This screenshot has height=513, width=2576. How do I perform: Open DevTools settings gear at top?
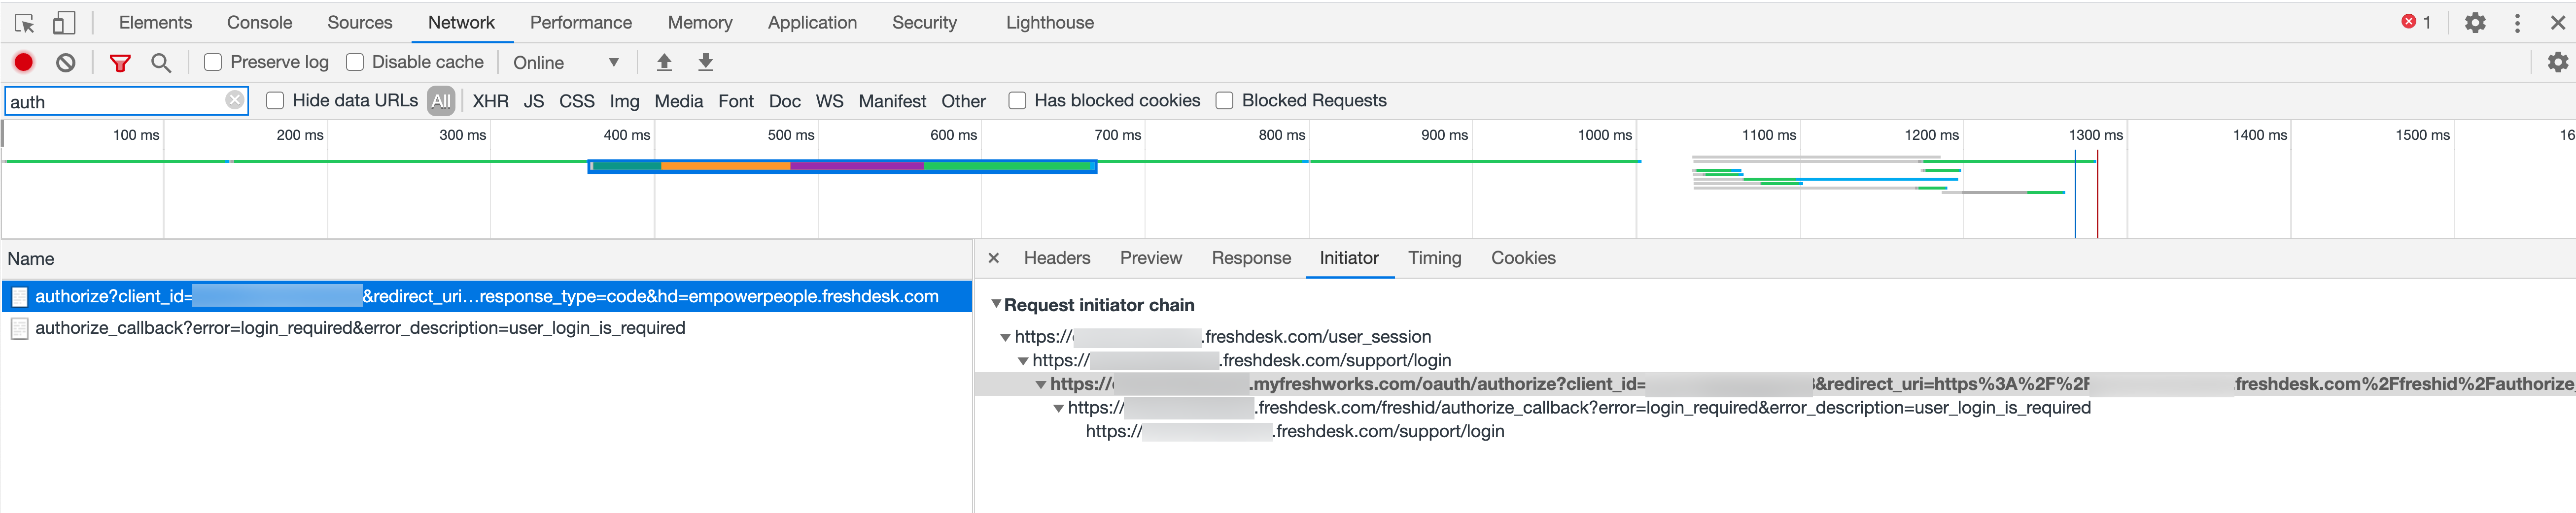tap(2475, 23)
